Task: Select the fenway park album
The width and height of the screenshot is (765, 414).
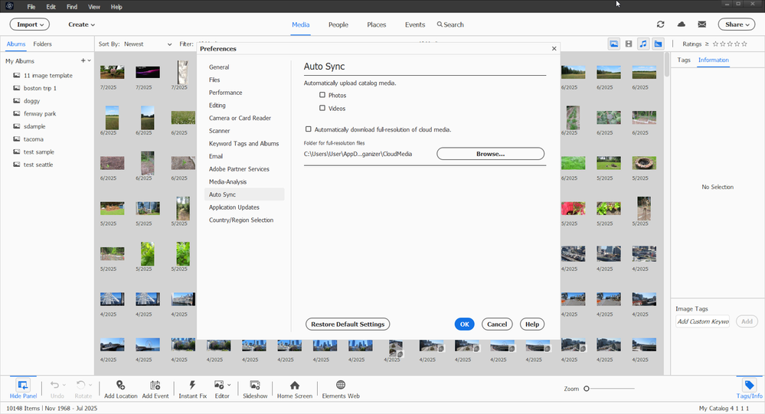Action: coord(40,113)
